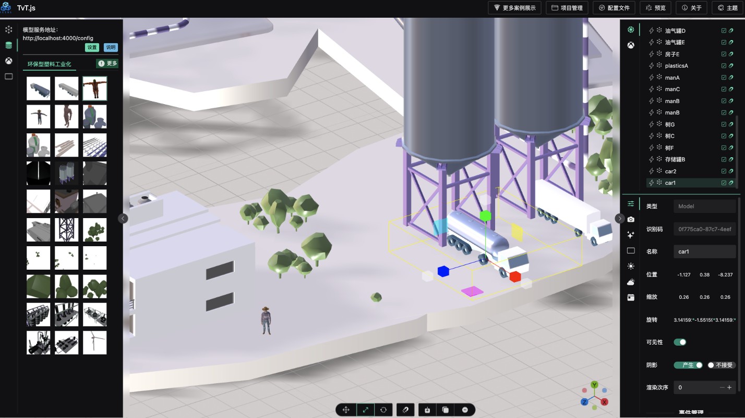Click the lightning icon beside manA

(x=651, y=78)
